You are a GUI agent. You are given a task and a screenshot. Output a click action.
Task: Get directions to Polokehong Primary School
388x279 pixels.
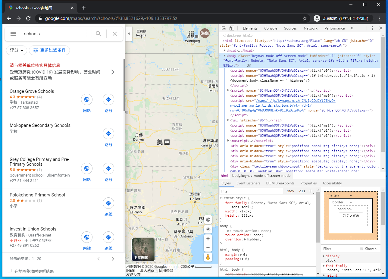pyautogui.click(x=108, y=203)
